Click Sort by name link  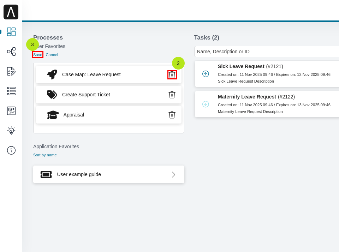coord(45,155)
